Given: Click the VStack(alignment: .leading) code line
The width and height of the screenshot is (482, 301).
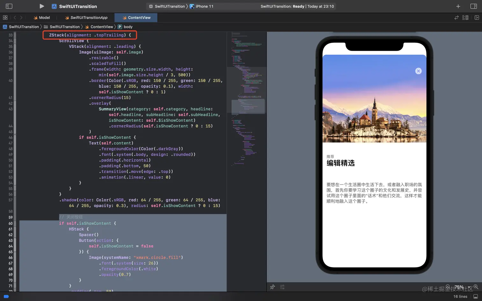Looking at the screenshot, I should click(x=105, y=47).
